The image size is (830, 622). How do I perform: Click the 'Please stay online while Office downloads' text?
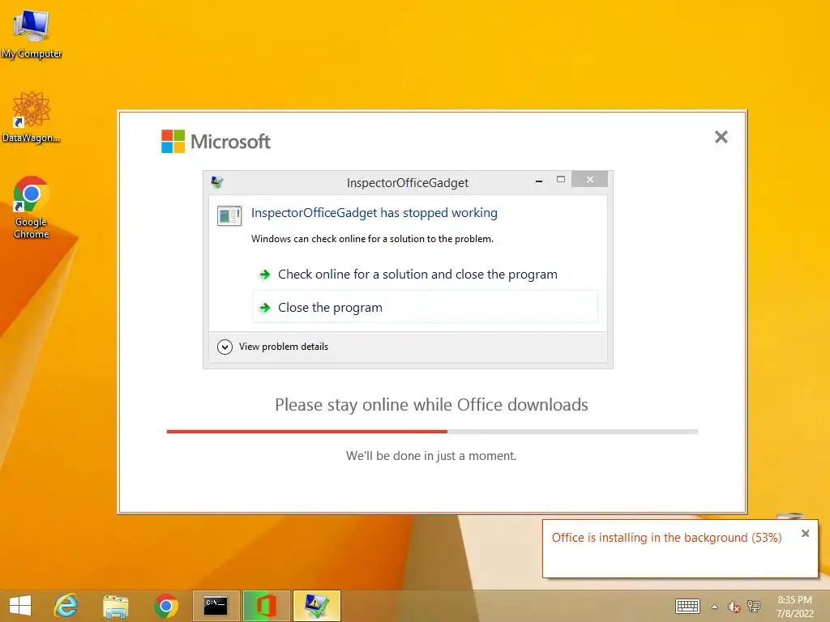coord(431,405)
